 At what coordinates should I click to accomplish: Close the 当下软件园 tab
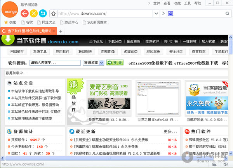[x=54, y=31]
